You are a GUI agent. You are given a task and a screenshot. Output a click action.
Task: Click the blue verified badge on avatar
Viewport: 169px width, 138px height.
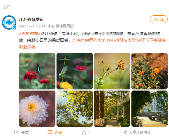[14, 28]
